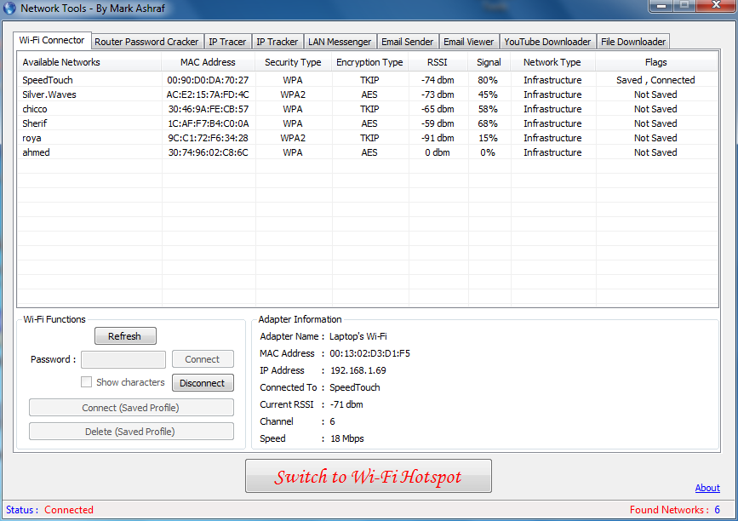738x521 pixels.
Task: Select the Silver.Waves network row
Action: point(49,94)
